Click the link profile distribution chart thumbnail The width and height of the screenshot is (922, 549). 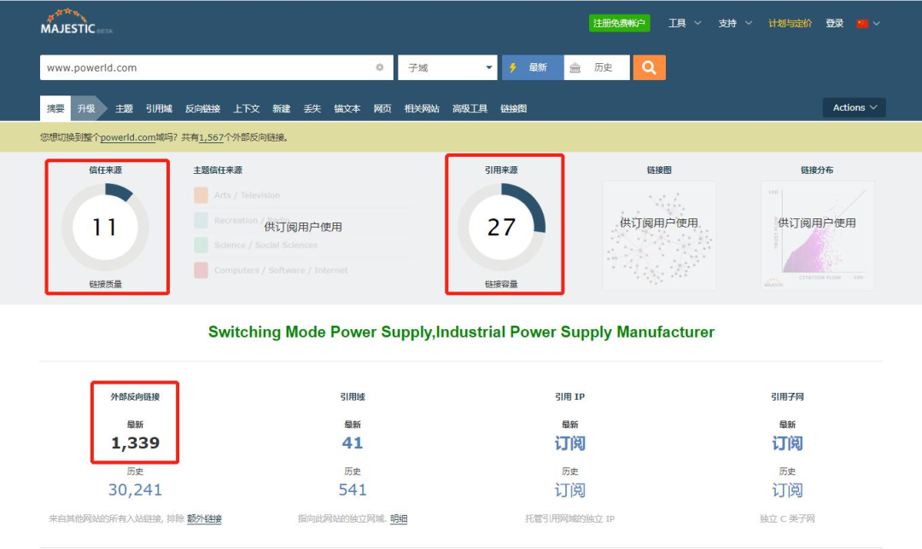click(x=817, y=235)
